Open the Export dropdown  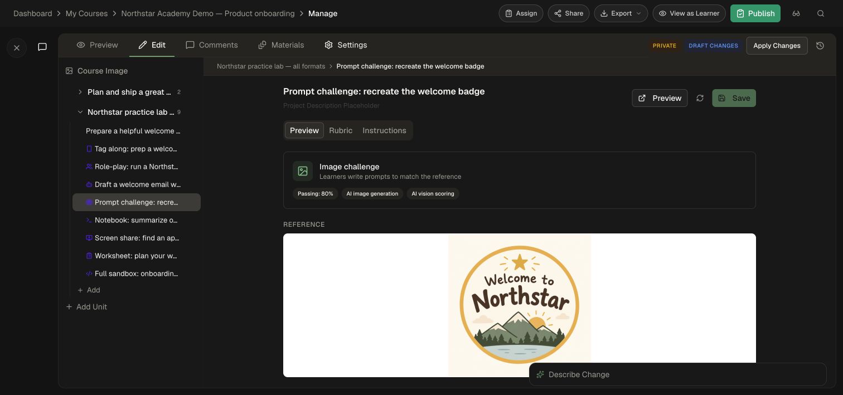coord(621,13)
